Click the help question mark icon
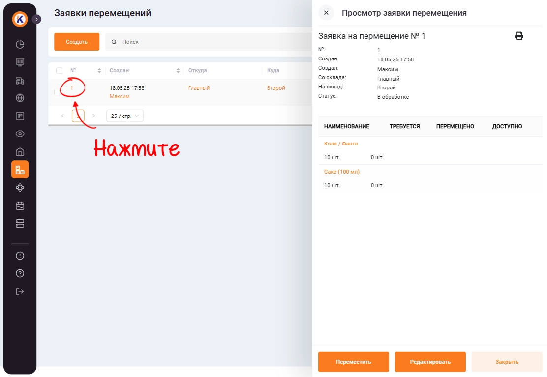Screen dimensions: 547x377 [20, 273]
